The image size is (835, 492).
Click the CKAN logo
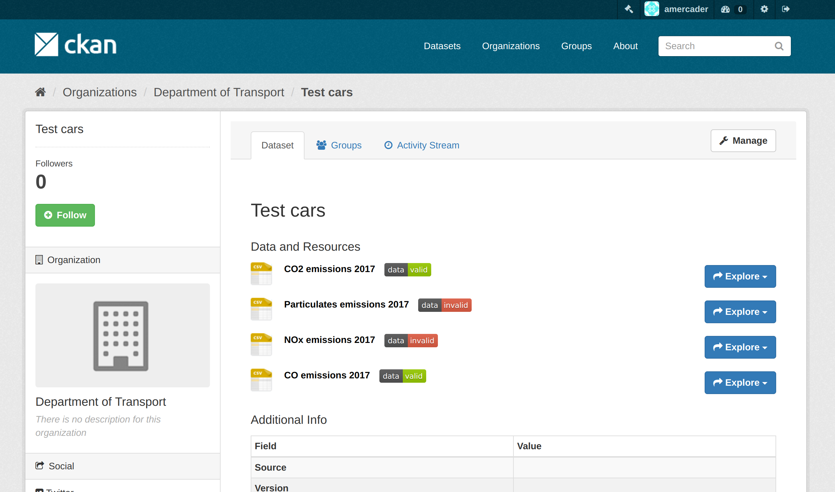(75, 44)
